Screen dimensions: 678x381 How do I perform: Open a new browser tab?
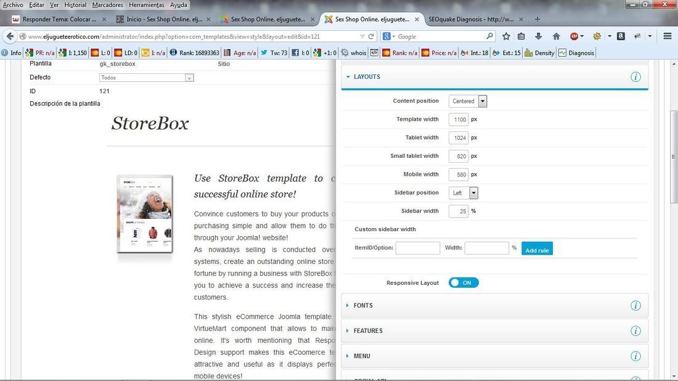pos(537,19)
